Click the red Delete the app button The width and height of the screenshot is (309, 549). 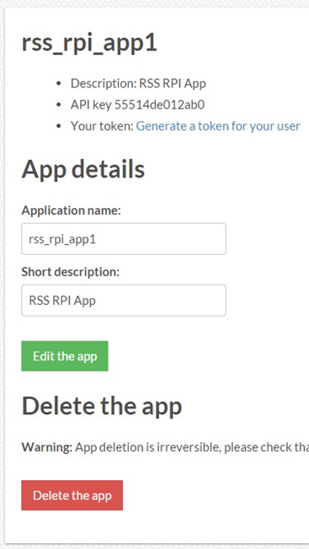click(72, 495)
